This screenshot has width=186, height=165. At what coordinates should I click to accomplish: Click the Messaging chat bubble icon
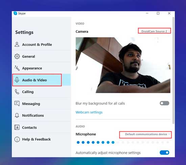coord(17,103)
